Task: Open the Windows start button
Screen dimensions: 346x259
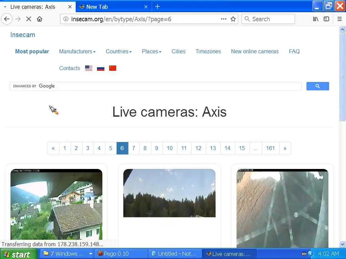Action: pyautogui.click(x=18, y=254)
